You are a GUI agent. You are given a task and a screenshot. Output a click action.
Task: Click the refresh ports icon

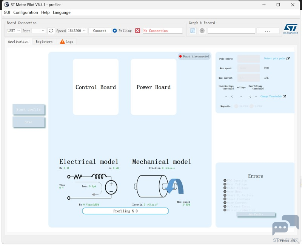click(x=51, y=31)
